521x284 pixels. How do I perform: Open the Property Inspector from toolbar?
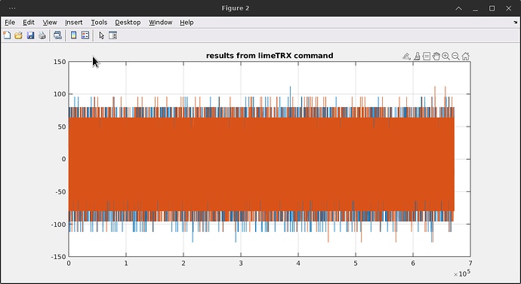[x=113, y=35]
